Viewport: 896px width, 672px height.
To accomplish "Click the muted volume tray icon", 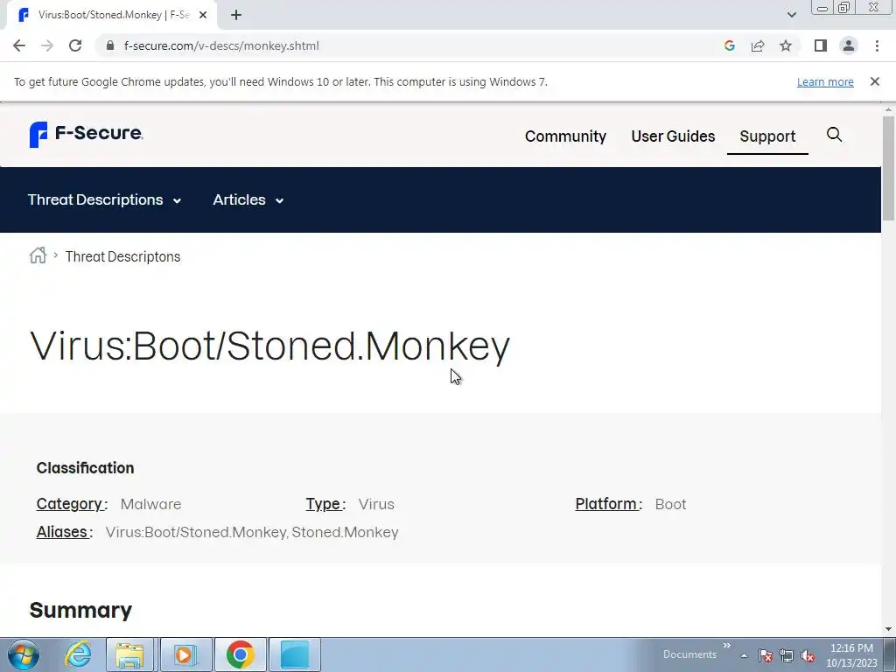I will click(808, 655).
